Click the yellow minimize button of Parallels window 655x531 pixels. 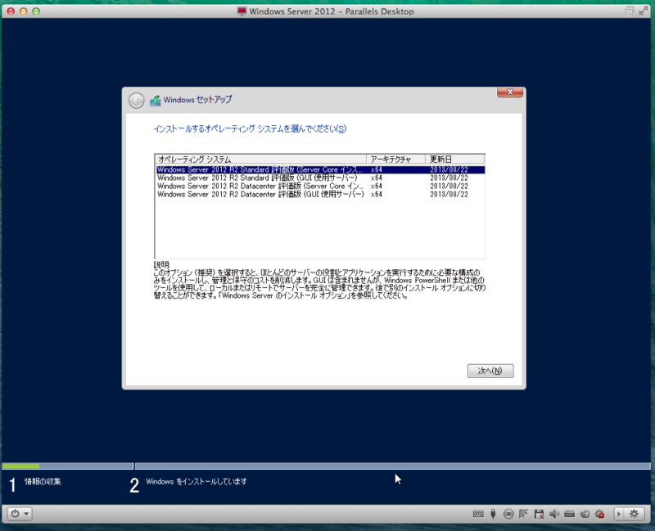[24, 11]
